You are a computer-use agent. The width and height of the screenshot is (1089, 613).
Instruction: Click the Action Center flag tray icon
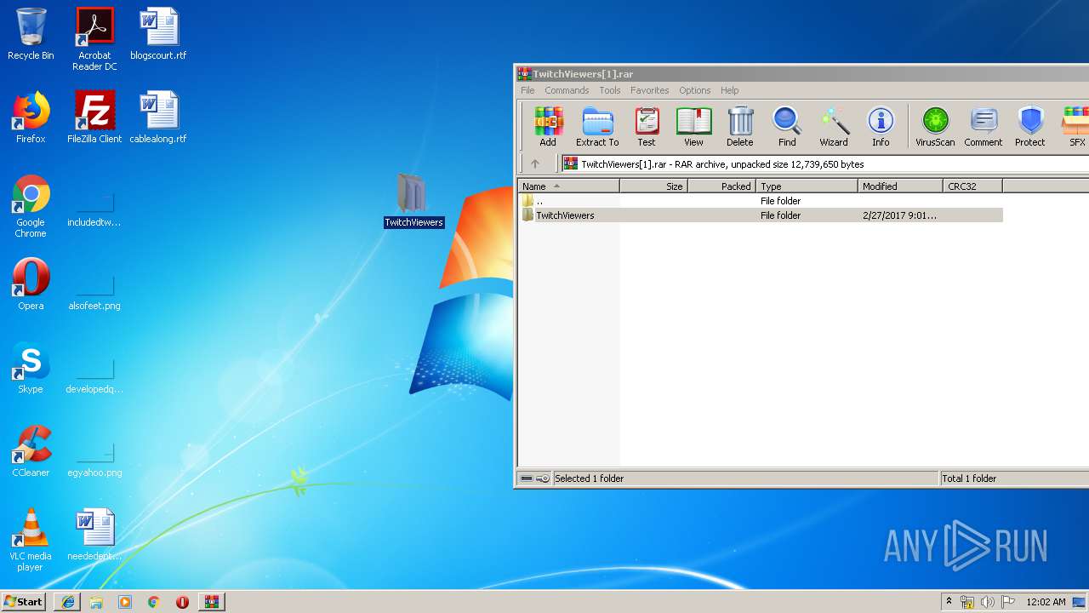(1007, 602)
